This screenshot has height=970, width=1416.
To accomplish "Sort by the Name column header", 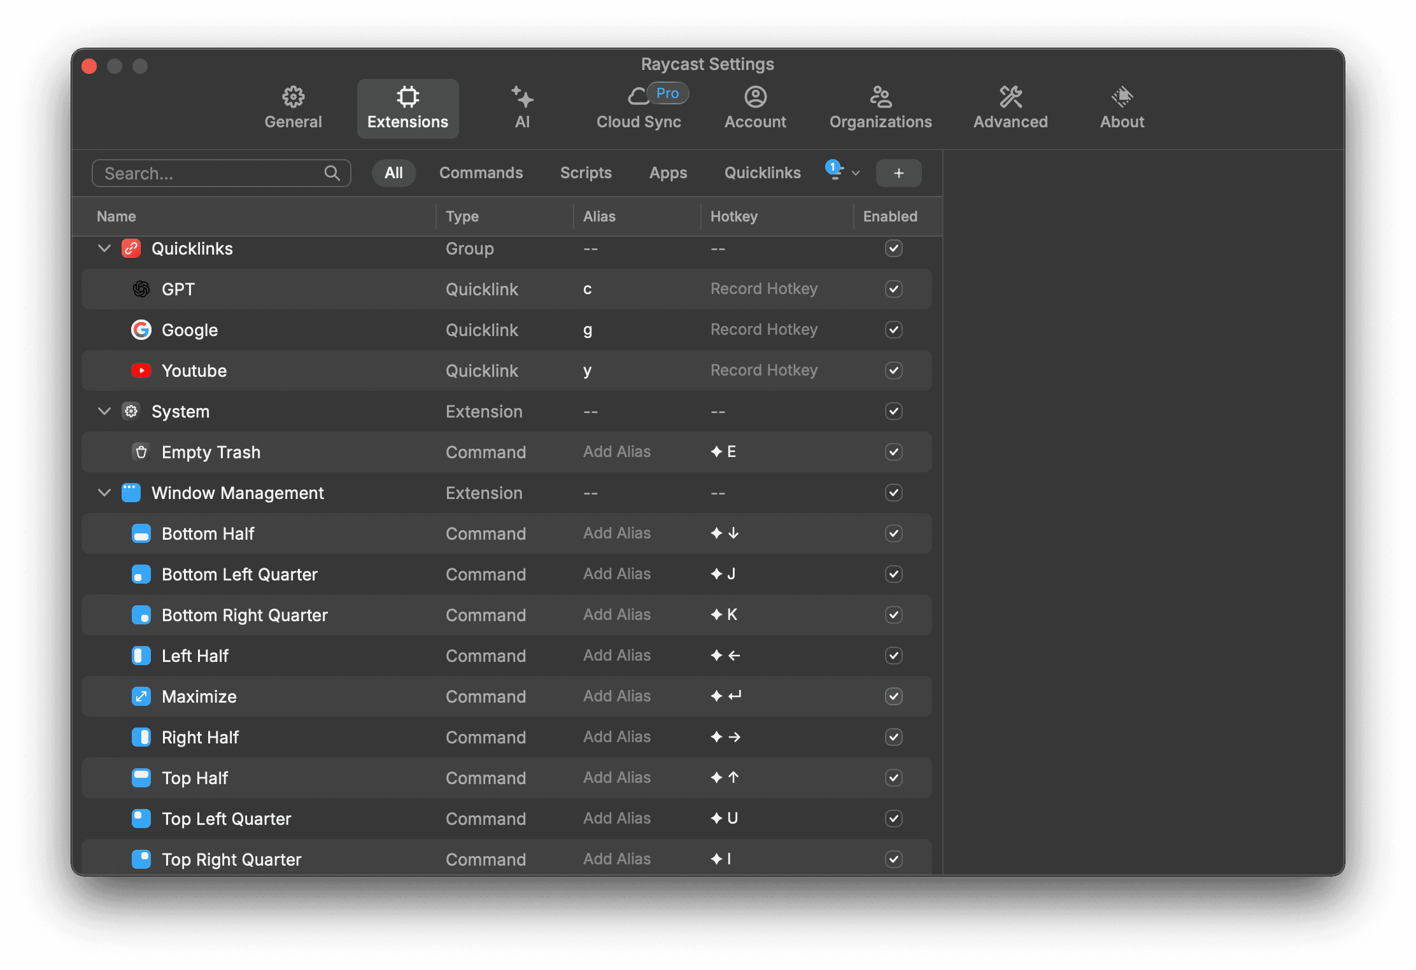I will [116, 216].
